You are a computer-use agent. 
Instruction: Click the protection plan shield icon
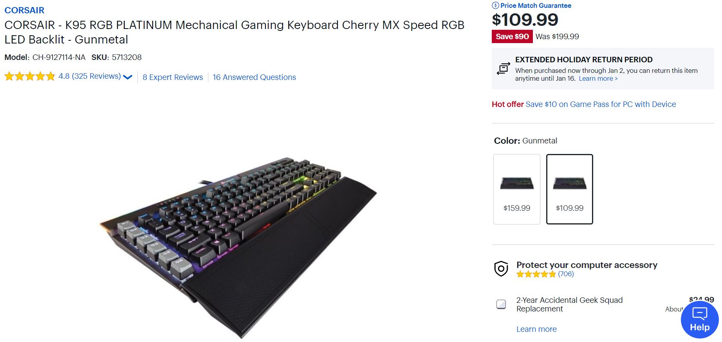point(501,269)
